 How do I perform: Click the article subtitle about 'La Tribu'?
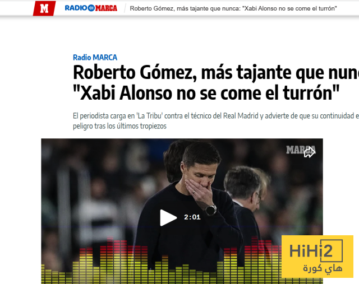tap(216, 121)
